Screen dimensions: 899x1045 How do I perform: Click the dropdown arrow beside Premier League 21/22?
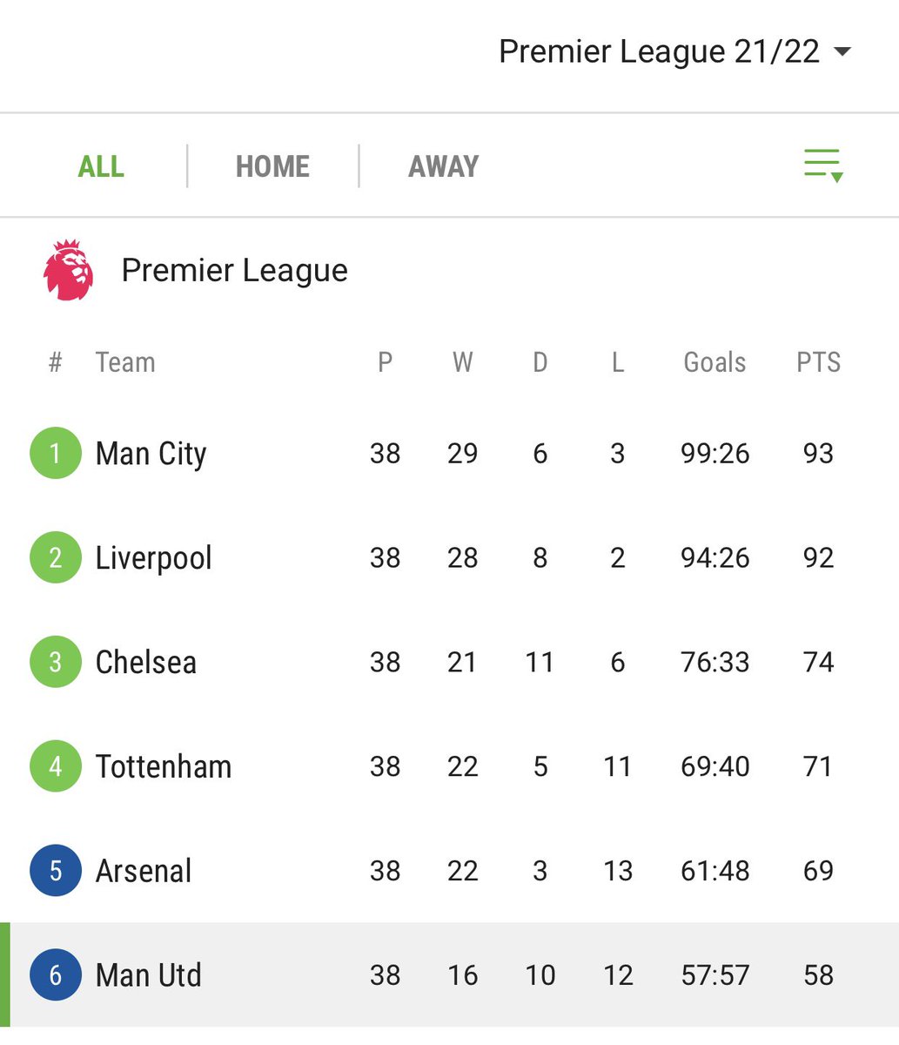842,51
